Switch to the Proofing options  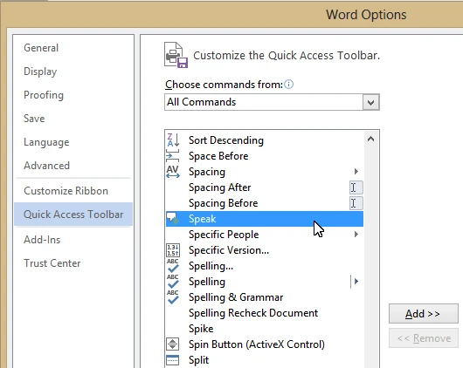(44, 95)
